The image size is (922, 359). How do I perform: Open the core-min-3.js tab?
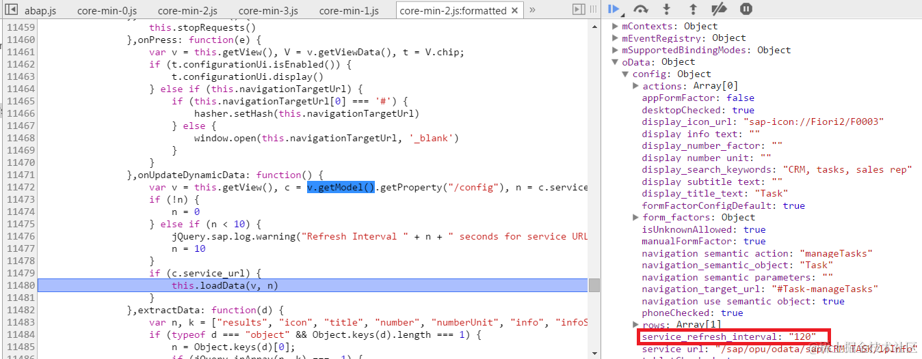tap(268, 11)
